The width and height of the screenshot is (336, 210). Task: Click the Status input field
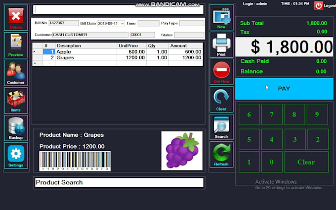(x=189, y=35)
